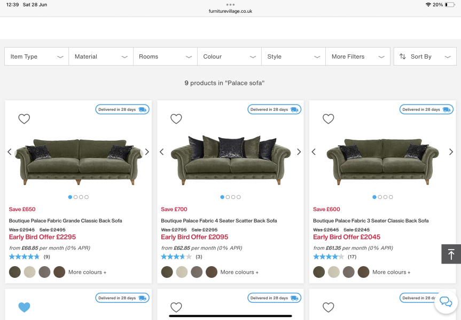Add 3 Seater Classic Back Sofa to wishlist
This screenshot has height=320, width=461.
tap(329, 119)
